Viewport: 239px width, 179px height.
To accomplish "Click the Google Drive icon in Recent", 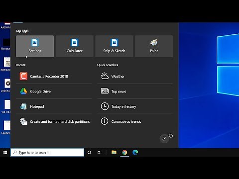I will pyautogui.click(x=23, y=91).
